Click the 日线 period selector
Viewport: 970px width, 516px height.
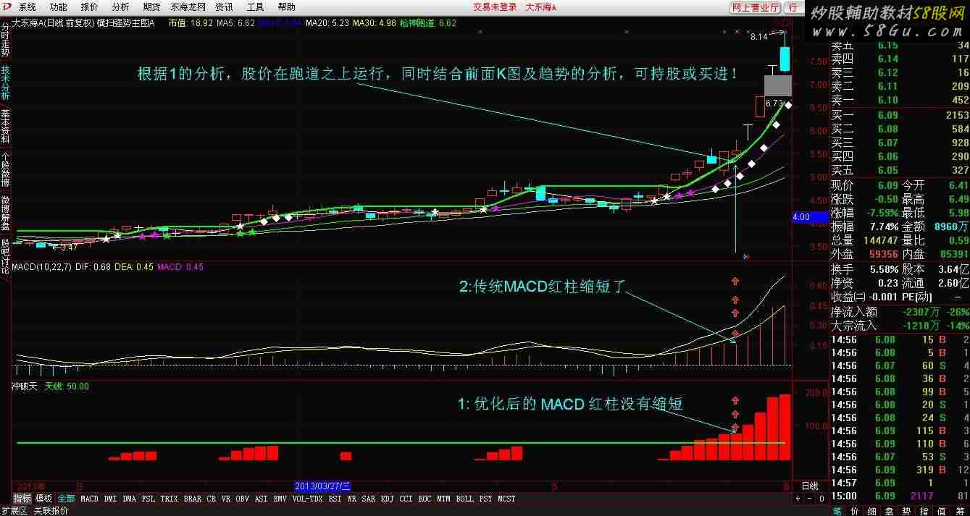(x=809, y=486)
